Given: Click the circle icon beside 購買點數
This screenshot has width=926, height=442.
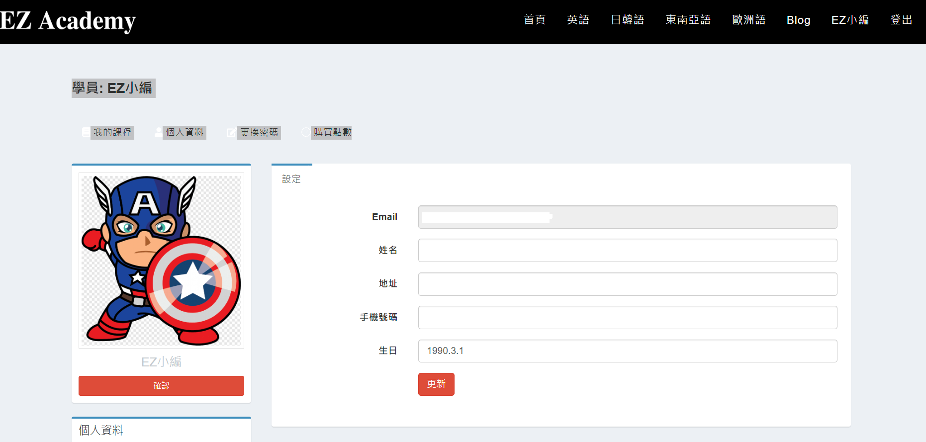Looking at the screenshot, I should [x=305, y=132].
